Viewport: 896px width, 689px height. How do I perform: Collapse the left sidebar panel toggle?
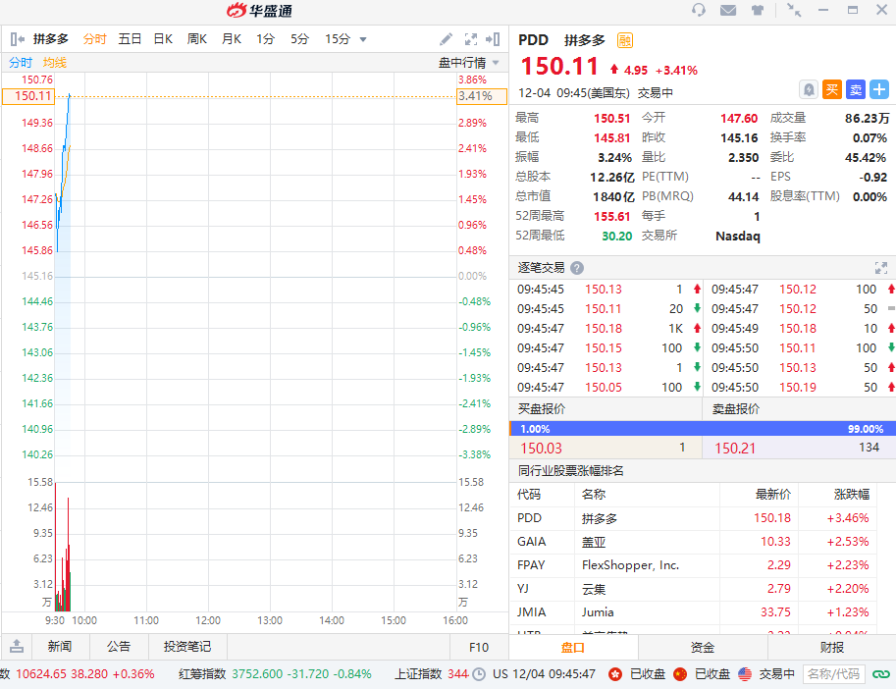tap(17, 39)
